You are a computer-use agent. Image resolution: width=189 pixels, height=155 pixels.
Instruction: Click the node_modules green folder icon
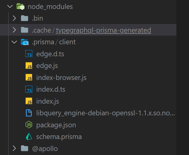(21, 6)
